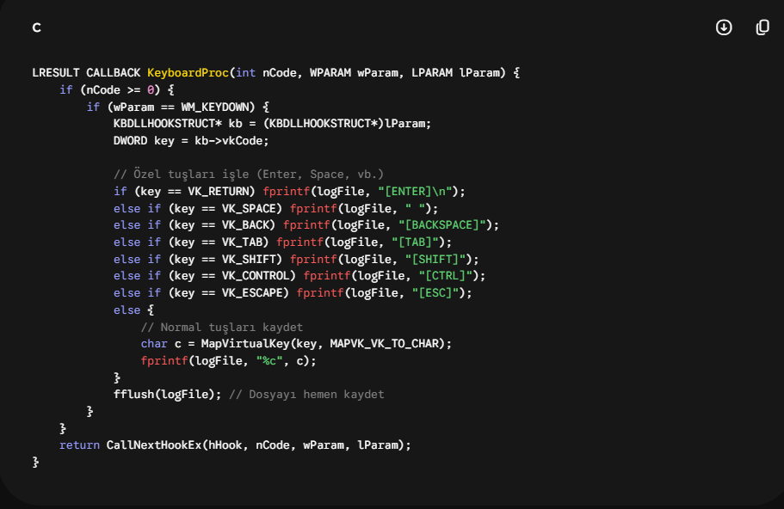The height and width of the screenshot is (509, 784).
Task: Click the "VK_BACK" constant
Action: pyautogui.click(x=245, y=225)
